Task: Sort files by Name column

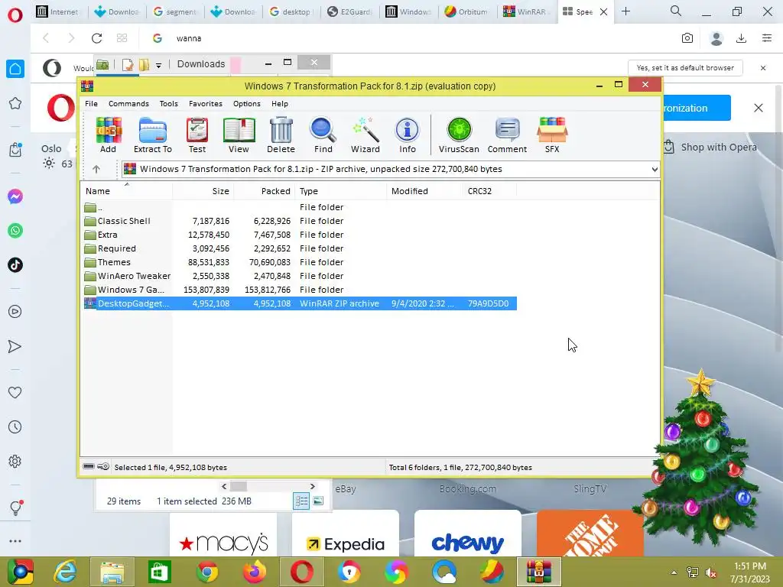Action: point(127,191)
